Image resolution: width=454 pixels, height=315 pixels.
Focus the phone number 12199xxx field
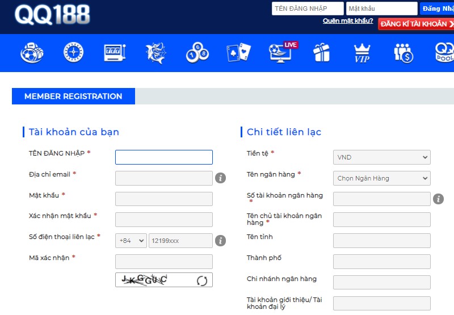[180, 241]
